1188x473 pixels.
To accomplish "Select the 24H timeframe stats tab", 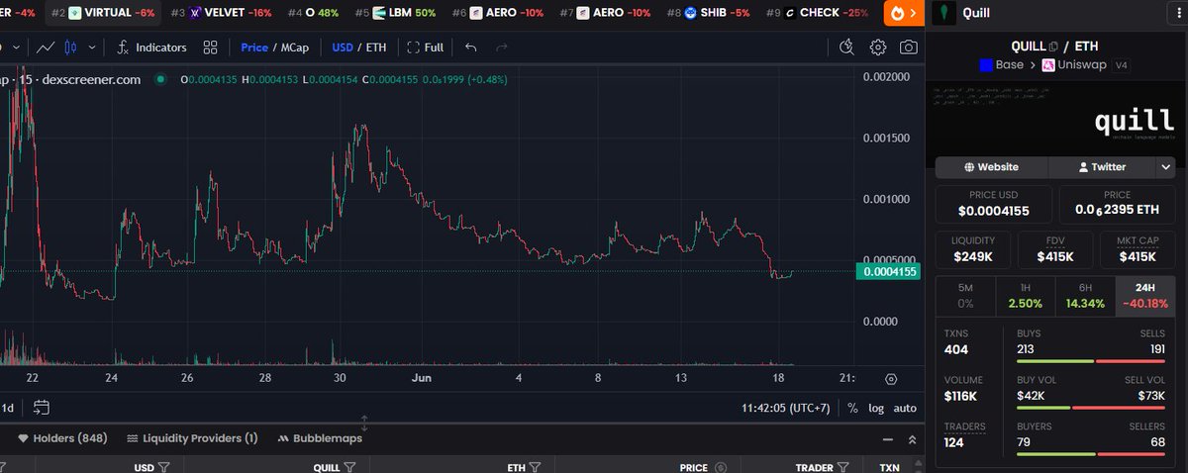I will (x=1145, y=296).
